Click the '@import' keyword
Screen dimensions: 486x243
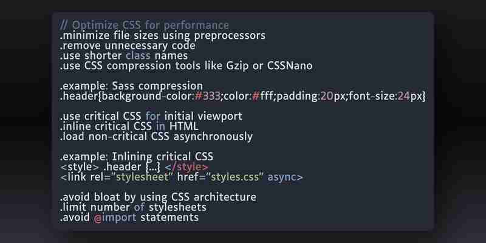pyautogui.click(x=115, y=217)
